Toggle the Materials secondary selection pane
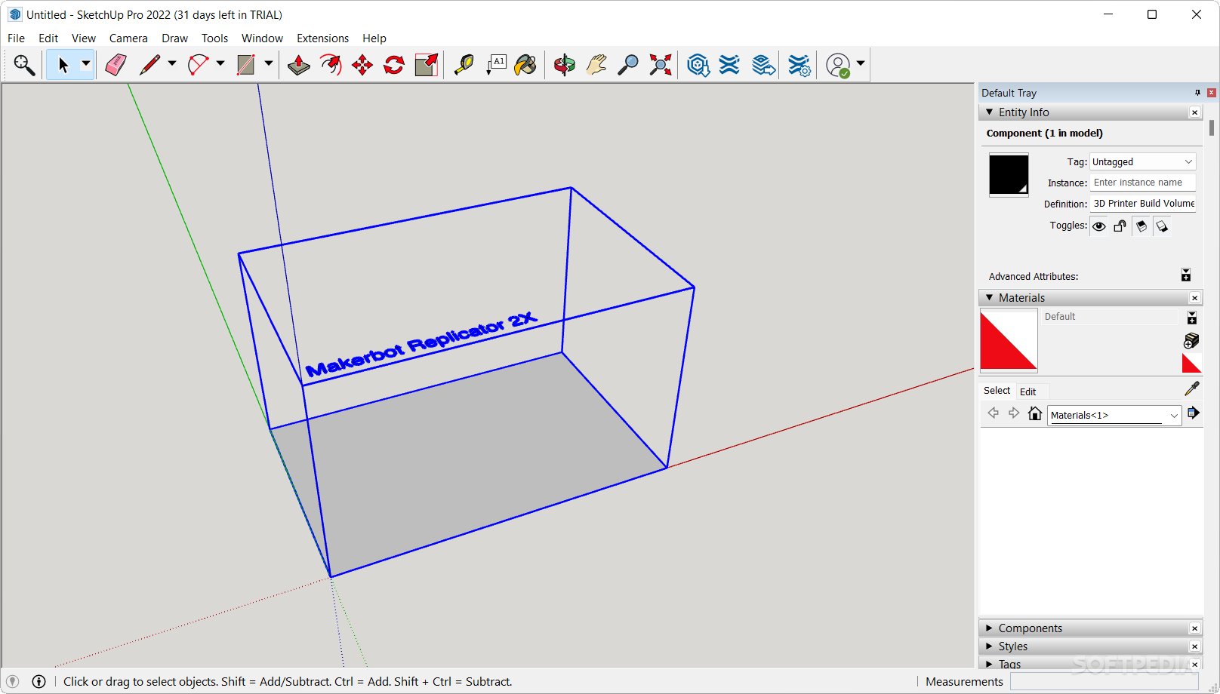Image resolution: width=1220 pixels, height=694 pixels. click(1192, 318)
